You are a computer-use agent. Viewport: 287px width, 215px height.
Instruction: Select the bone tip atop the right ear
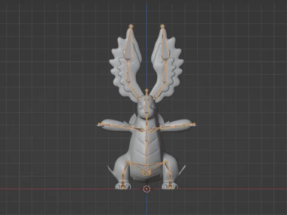(x=162, y=26)
